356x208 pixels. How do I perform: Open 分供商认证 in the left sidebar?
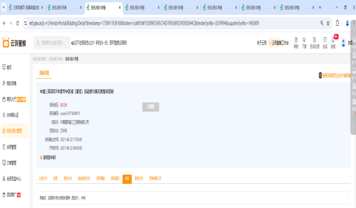(x=11, y=115)
